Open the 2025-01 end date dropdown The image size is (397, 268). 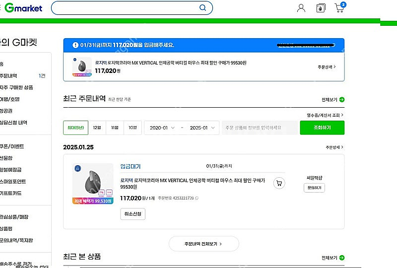[x=202, y=128]
